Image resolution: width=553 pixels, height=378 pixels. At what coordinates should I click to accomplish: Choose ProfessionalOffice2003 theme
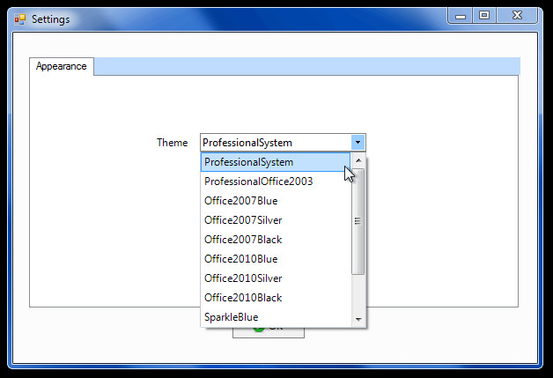click(276, 182)
